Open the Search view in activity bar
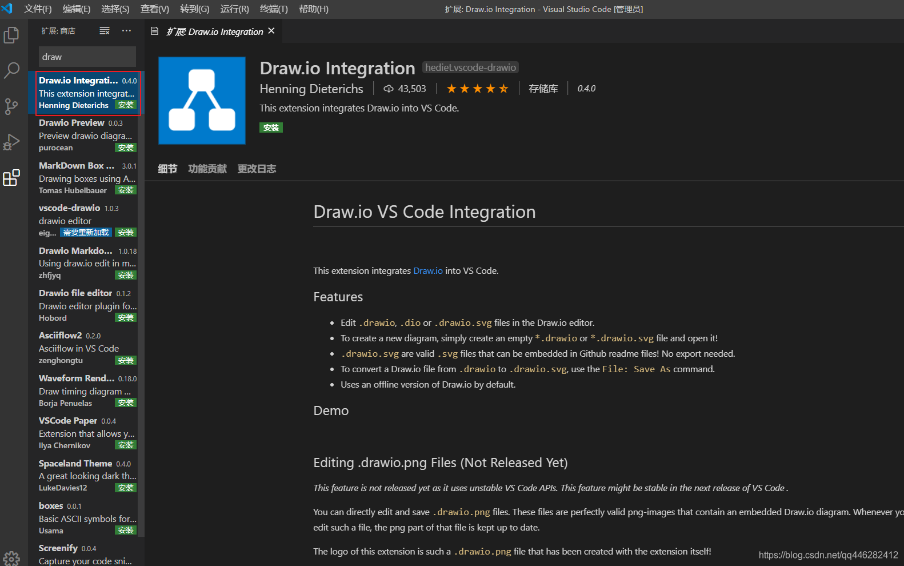Image resolution: width=904 pixels, height=566 pixels. (x=11, y=71)
